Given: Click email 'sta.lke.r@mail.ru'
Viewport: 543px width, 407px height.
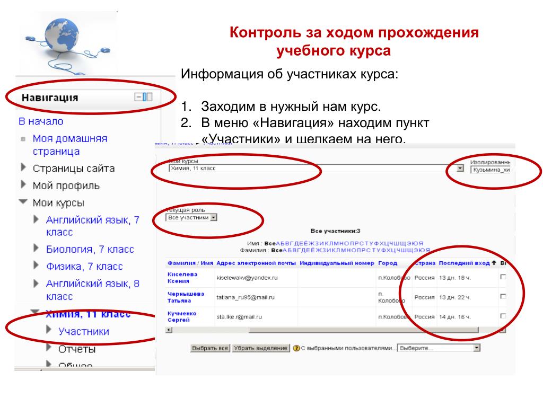Looking at the screenshot, I should (239, 317).
